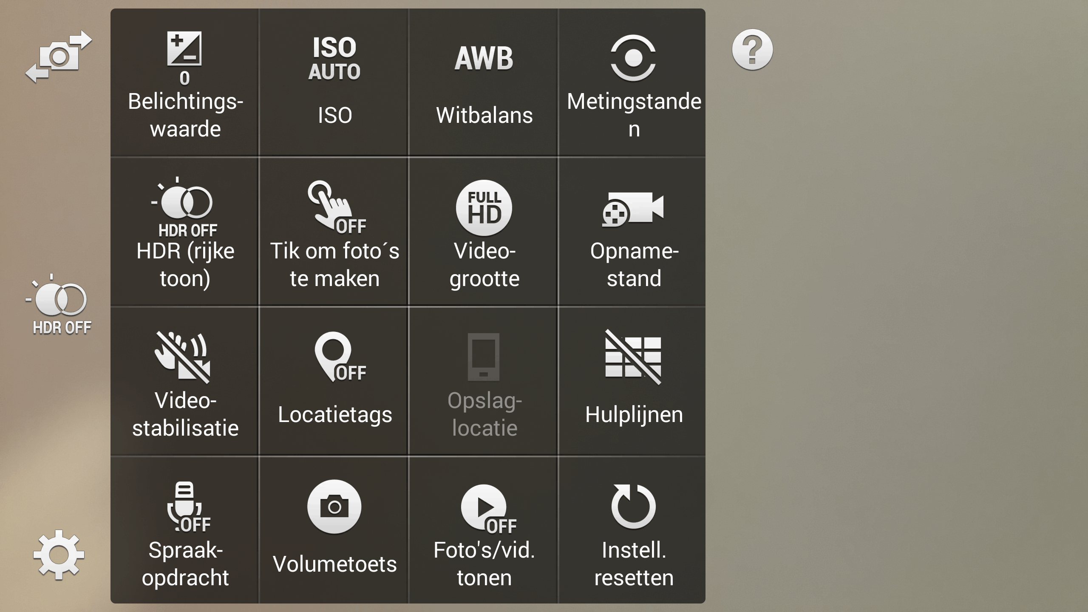The height and width of the screenshot is (612, 1088).
Task: Switch between front and rear camera
Action: [x=59, y=57]
